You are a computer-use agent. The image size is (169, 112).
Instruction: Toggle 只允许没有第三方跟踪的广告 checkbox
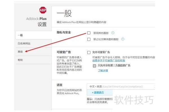(x=94, y=66)
